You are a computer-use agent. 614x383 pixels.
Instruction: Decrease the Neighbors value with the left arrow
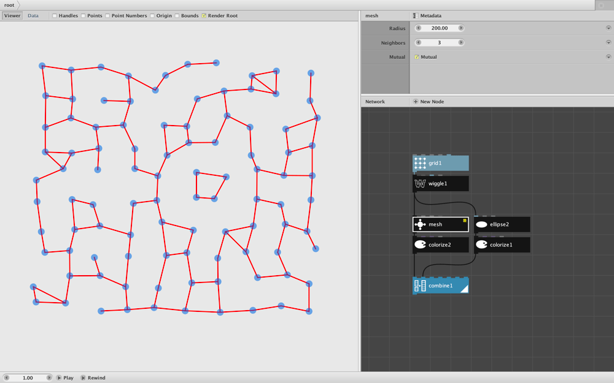[418, 43]
